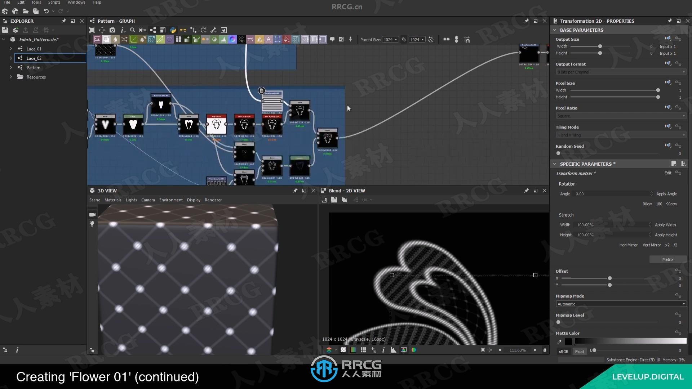Collapse the BASE PARAMETERS section

pos(555,30)
